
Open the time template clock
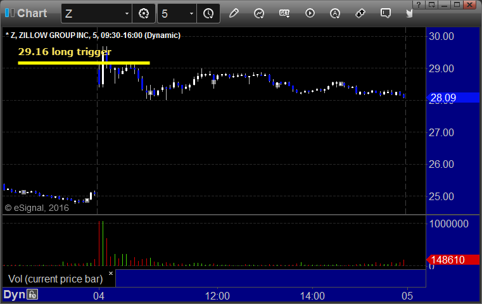pyautogui.click(x=208, y=13)
